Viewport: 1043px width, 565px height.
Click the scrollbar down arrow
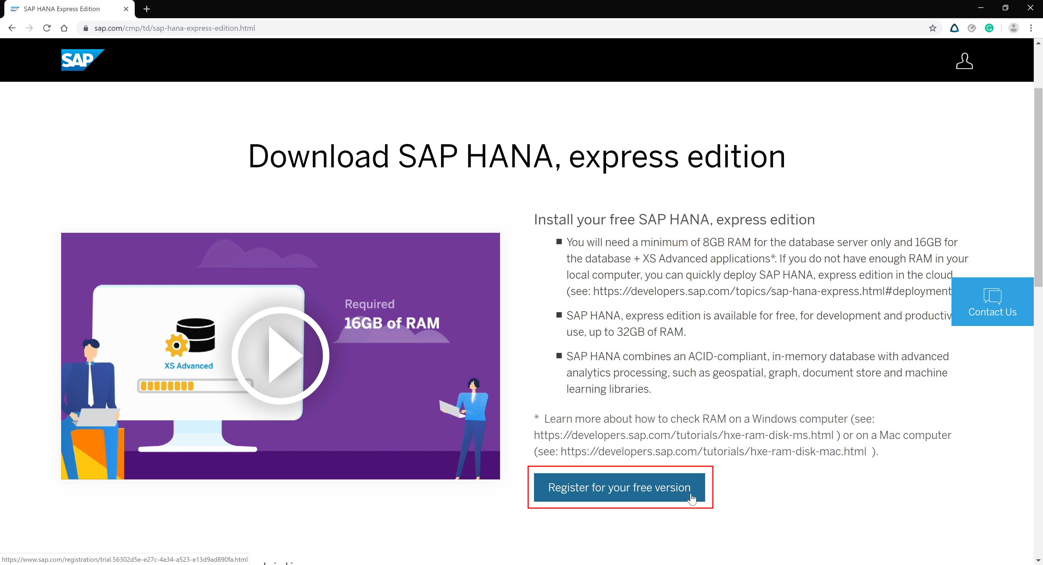[1038, 560]
